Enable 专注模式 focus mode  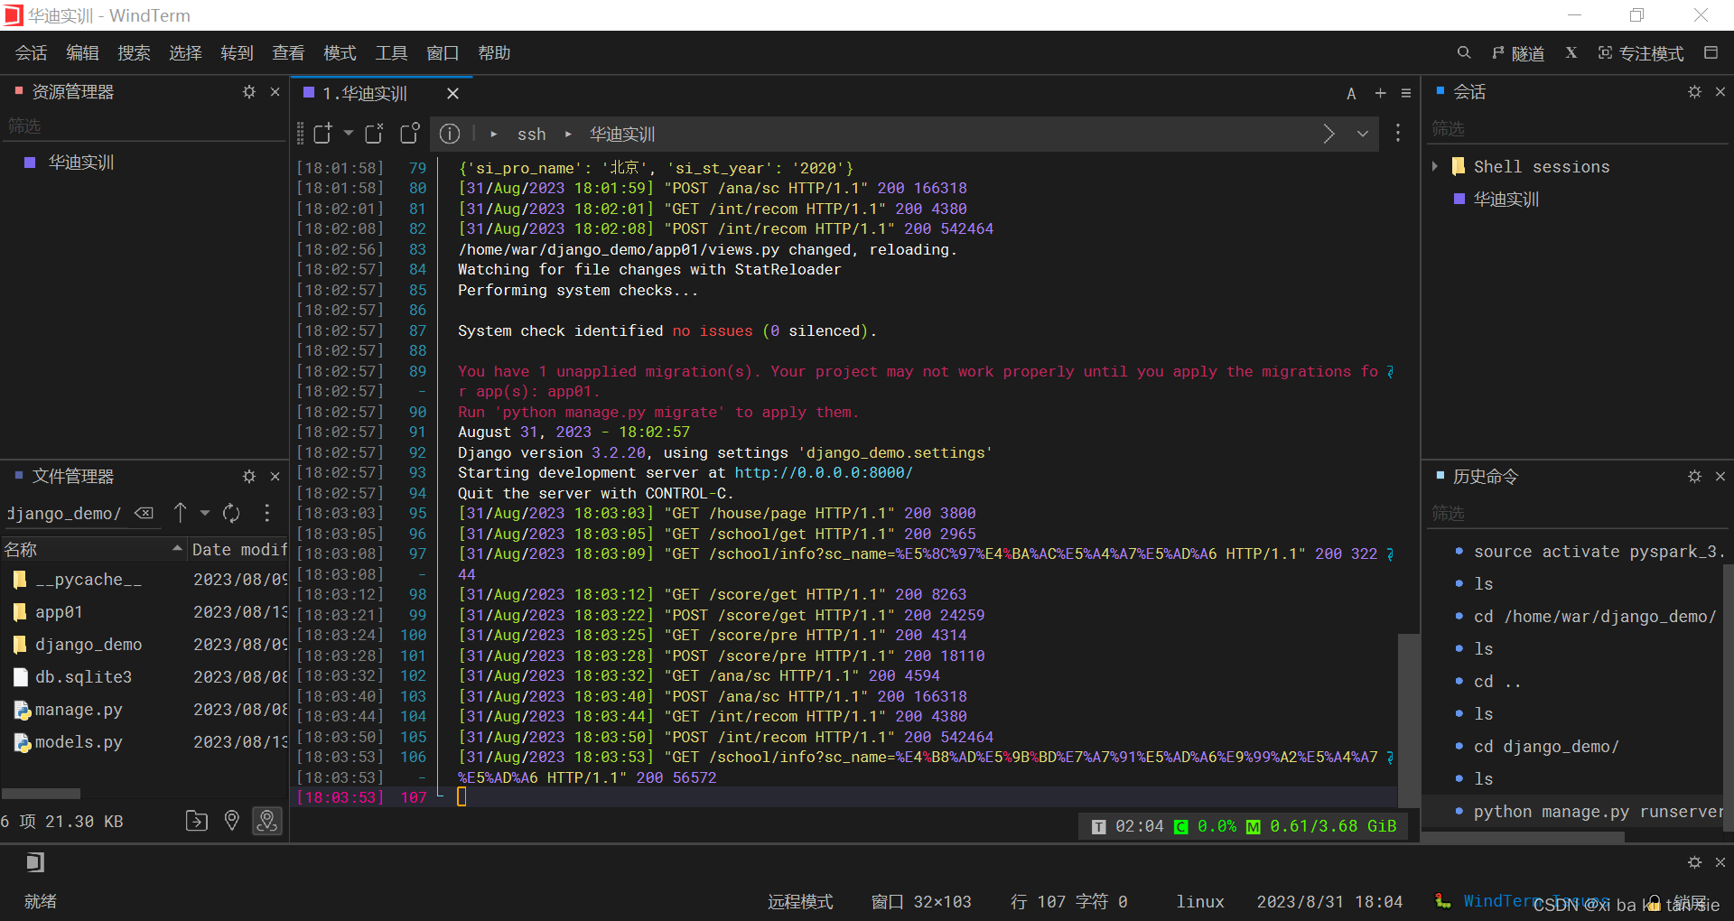coord(1640,52)
